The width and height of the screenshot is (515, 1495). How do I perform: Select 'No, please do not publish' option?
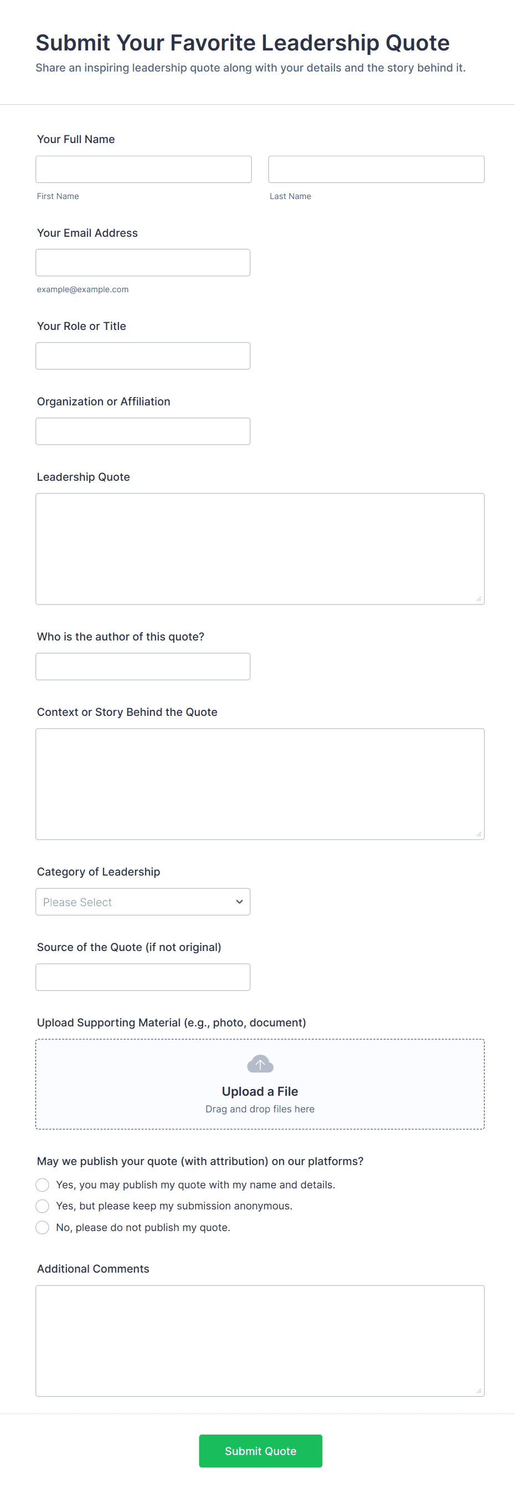tap(42, 1228)
